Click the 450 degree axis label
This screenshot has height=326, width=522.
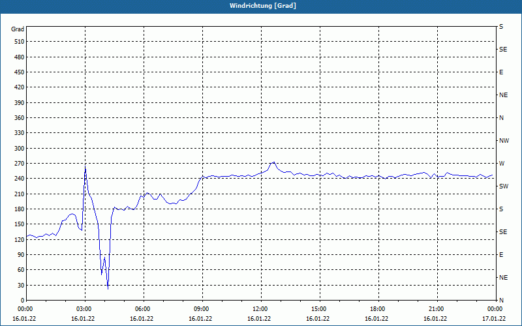point(20,72)
